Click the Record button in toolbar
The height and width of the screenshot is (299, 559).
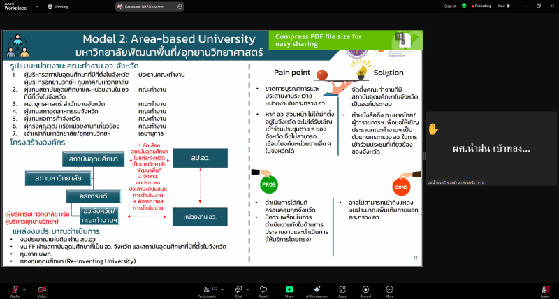click(x=365, y=289)
